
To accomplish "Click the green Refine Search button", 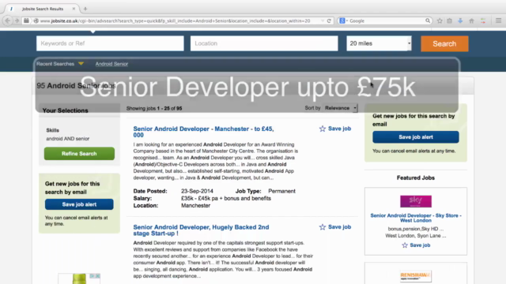I will [x=79, y=154].
